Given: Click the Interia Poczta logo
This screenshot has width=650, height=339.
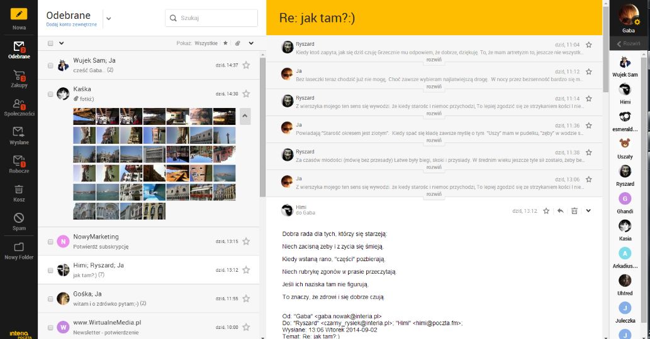Looking at the screenshot, I should pos(20,334).
